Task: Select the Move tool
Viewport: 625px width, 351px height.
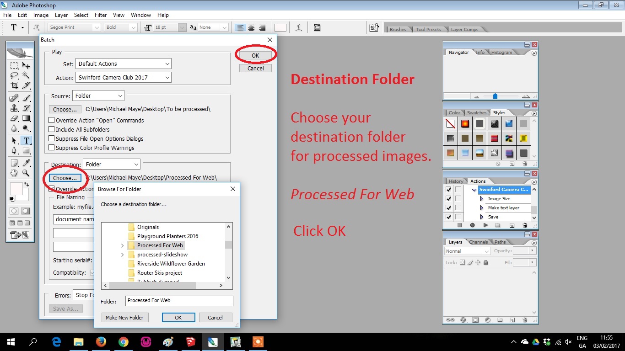Action: tap(26, 66)
